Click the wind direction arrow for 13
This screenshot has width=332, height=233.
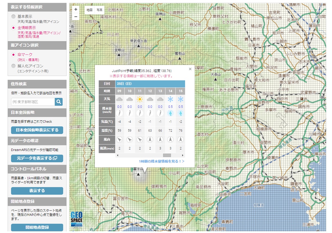[160, 139]
